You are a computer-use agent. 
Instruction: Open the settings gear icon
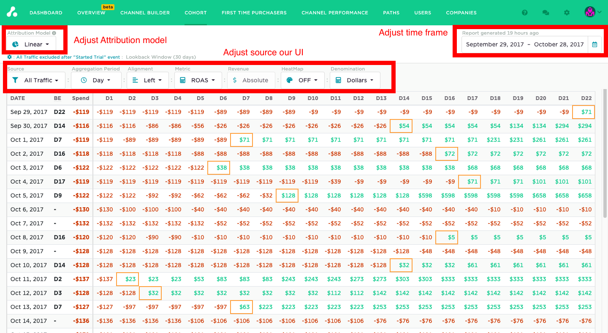click(x=567, y=13)
